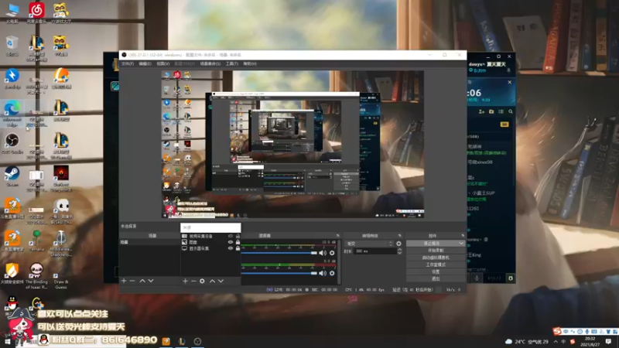The width and height of the screenshot is (619, 348).
Task: Open the Windows Start menu
Action: click(7, 341)
